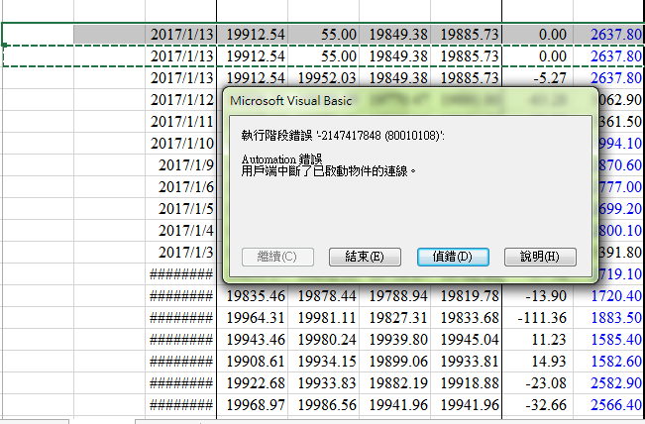Click the grayed-out 繼續(C) Continue button
The width and height of the screenshot is (645, 424).
click(277, 257)
